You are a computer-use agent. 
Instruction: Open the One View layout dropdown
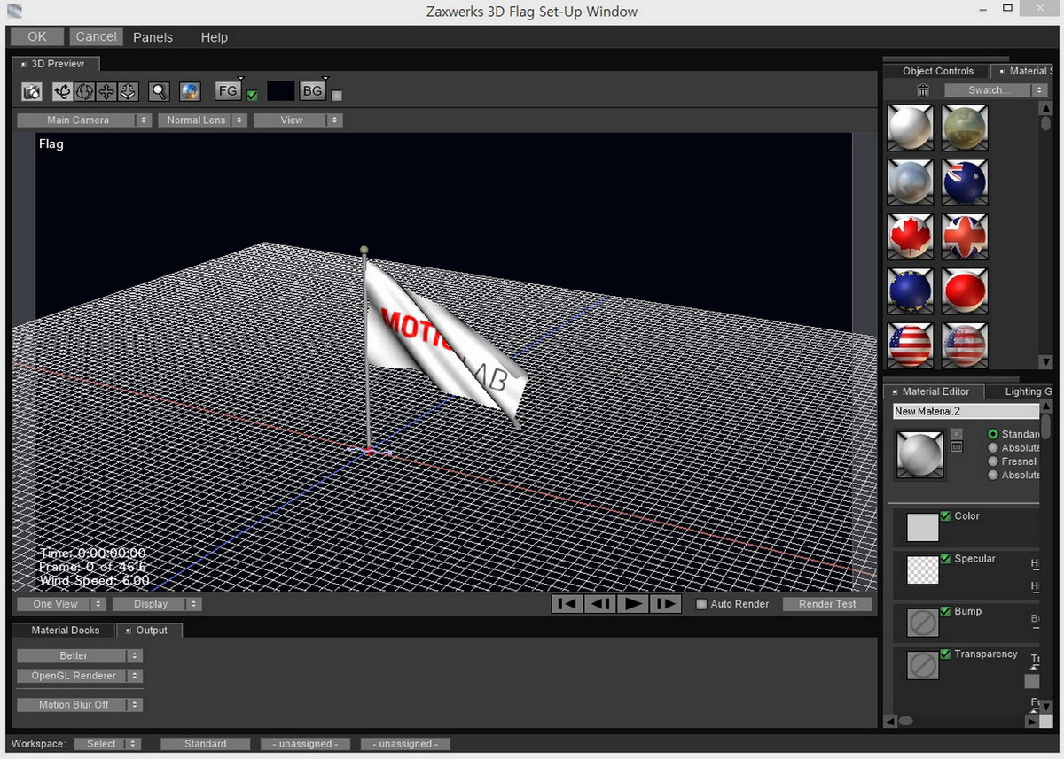61,604
